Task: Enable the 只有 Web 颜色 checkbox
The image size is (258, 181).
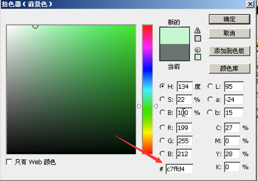Action: 9,162
